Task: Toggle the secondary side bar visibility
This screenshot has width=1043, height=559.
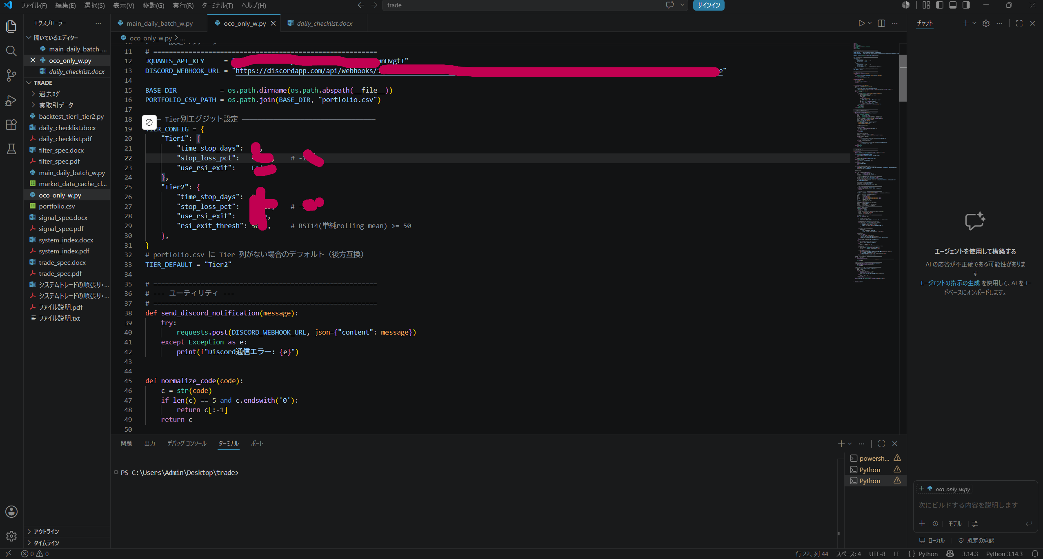Action: [x=966, y=5]
